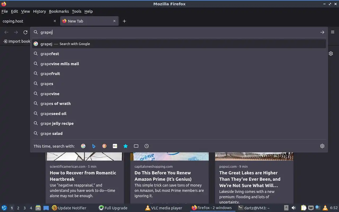Open the Tools menu
Screen dimensions: 339x212
(77, 11)
